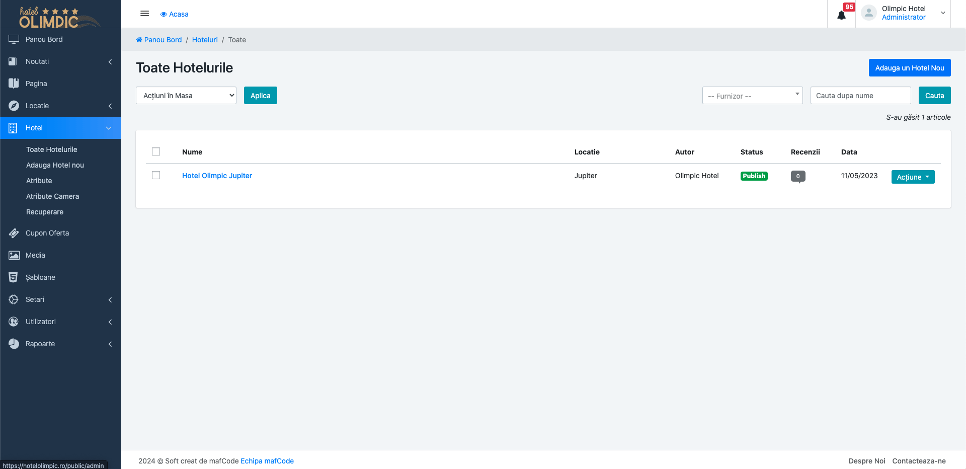Tick the checkbox for Hotel Olimpic Jupiter
This screenshot has width=966, height=469.
click(x=156, y=175)
